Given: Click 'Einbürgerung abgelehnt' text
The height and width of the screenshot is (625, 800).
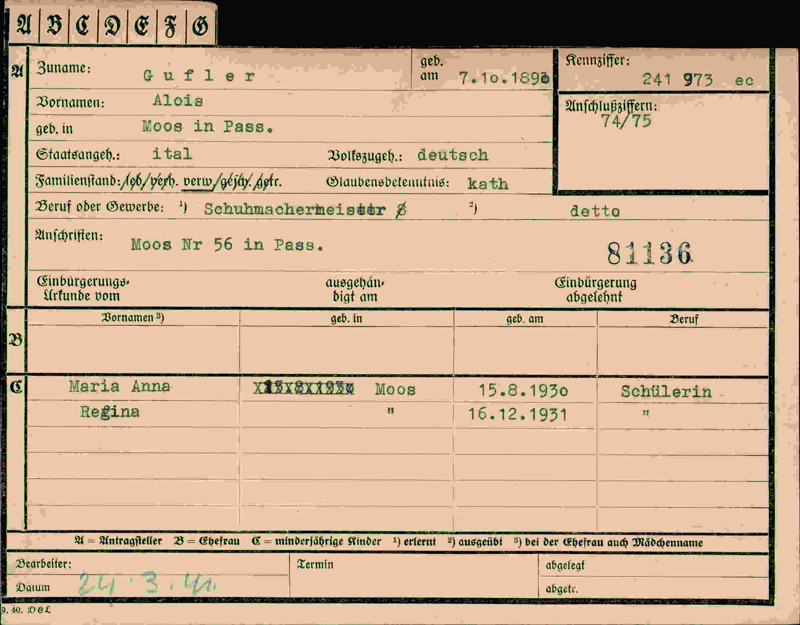Looking at the screenshot, I should [595, 290].
